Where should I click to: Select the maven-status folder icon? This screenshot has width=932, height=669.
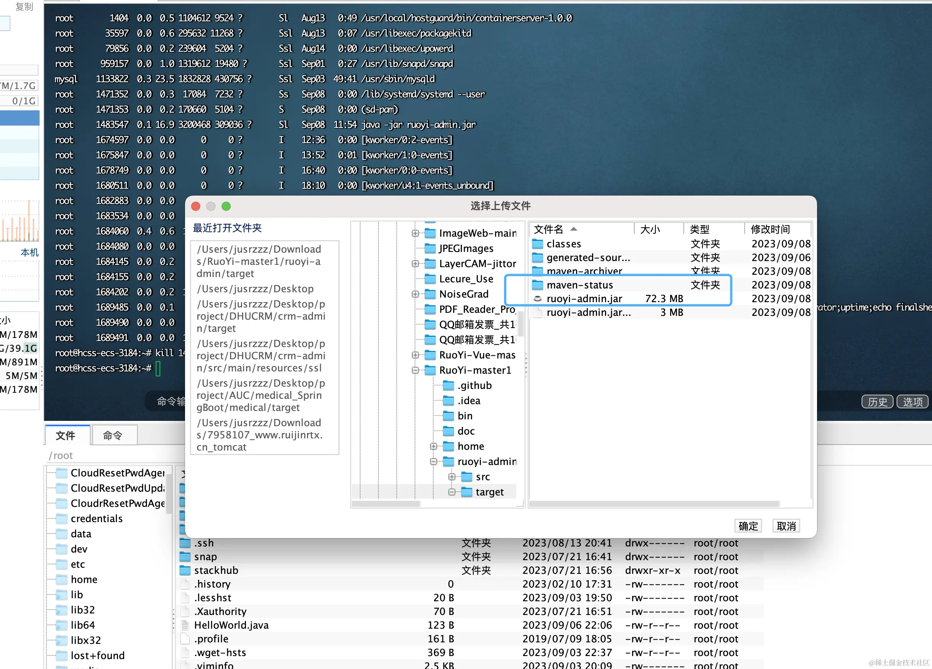click(537, 285)
